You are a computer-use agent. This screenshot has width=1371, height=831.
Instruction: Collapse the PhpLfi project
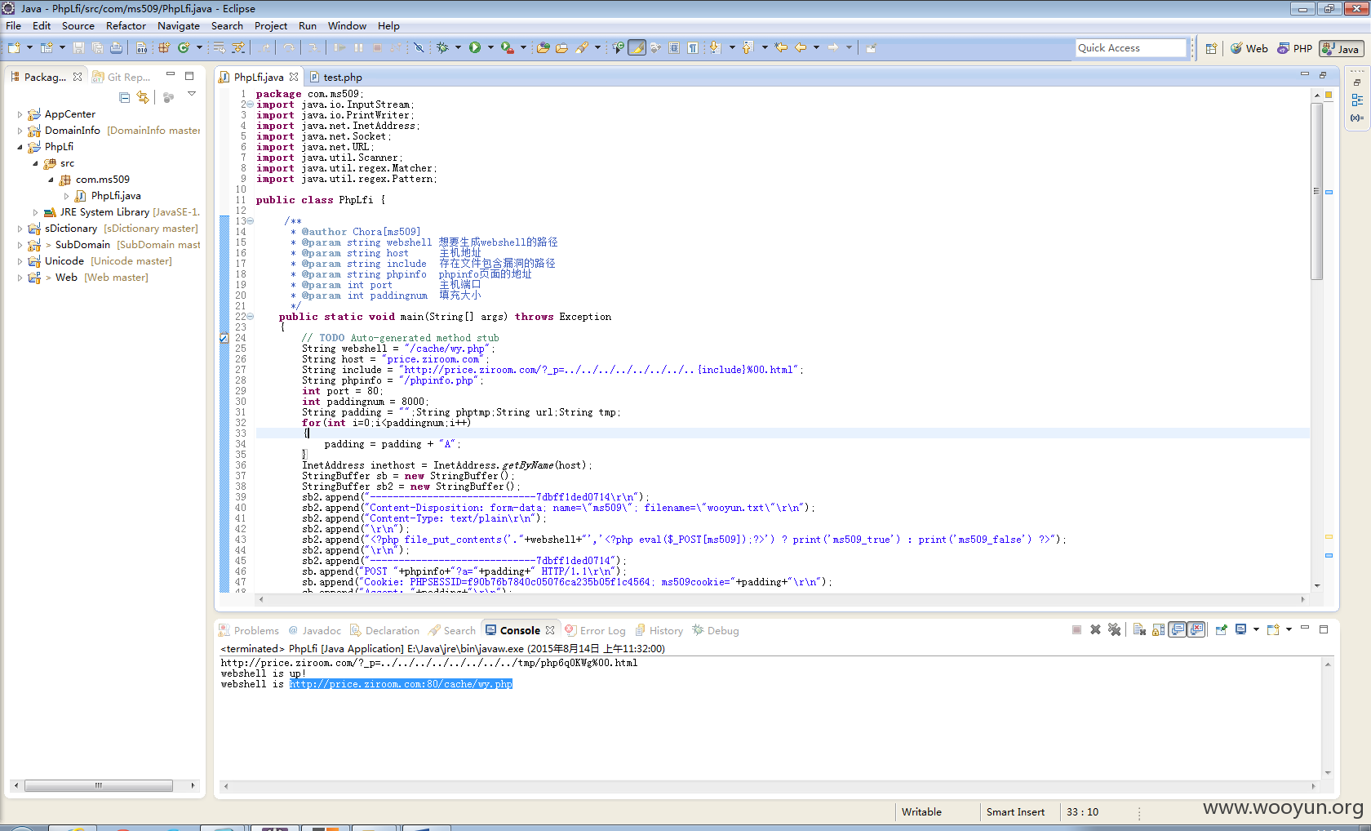(x=20, y=147)
